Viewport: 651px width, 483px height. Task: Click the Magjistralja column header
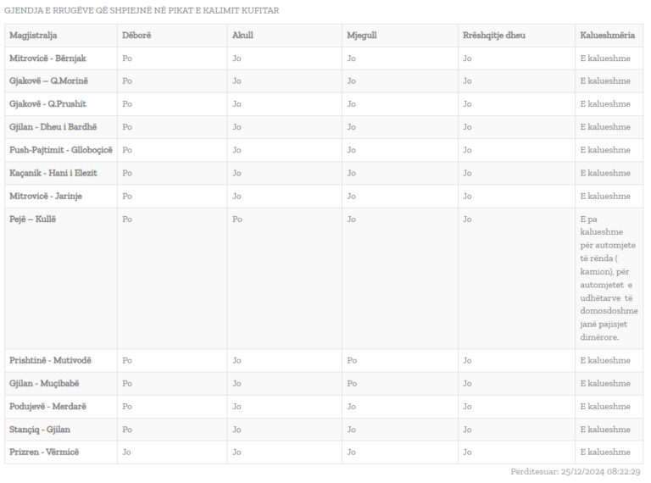tap(33, 36)
